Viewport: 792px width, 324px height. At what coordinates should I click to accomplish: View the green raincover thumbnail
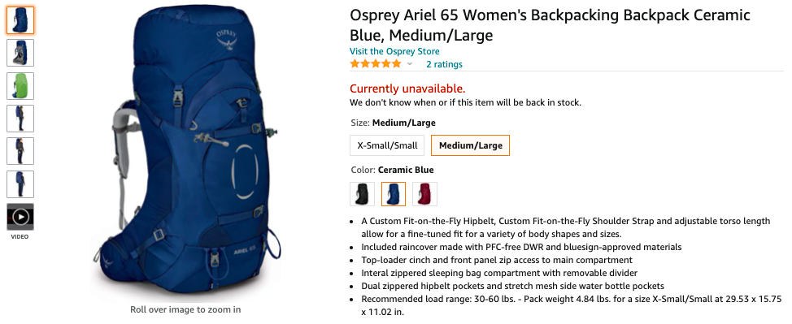point(20,86)
